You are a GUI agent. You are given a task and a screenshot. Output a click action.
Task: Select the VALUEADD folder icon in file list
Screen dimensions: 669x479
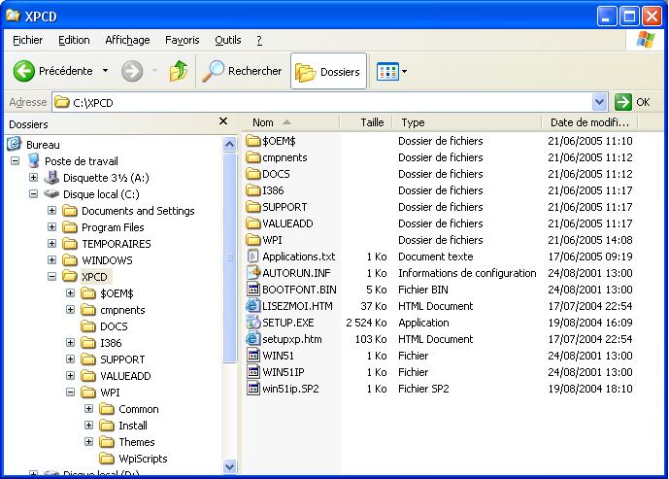(x=253, y=223)
